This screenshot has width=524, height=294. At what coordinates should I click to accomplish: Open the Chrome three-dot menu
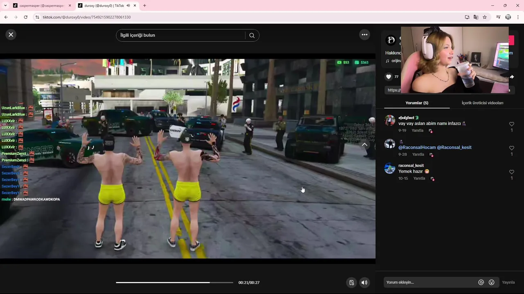518,17
